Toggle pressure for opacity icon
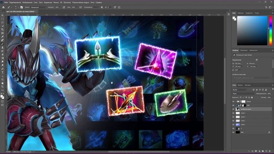 pos(64,7)
